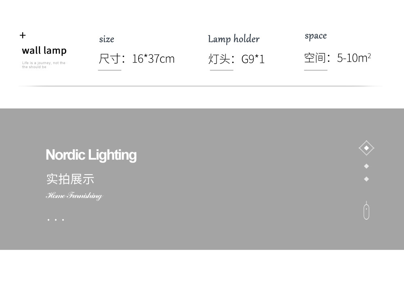Click the "space" label
Image resolution: width=404 pixels, height=281 pixels.
tap(316, 36)
